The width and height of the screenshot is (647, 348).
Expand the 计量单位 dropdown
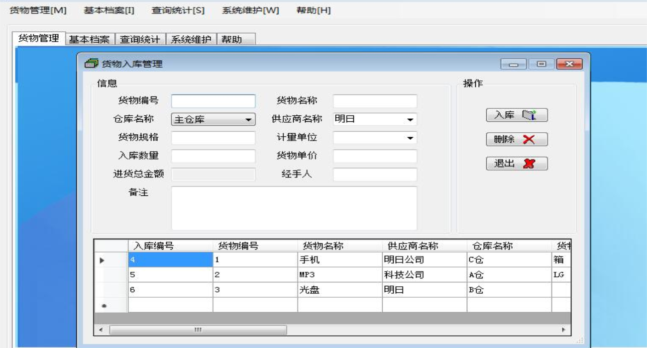(x=410, y=138)
